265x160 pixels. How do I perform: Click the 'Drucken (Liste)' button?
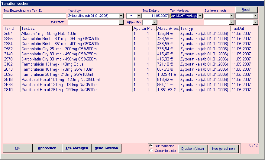pos(193,149)
